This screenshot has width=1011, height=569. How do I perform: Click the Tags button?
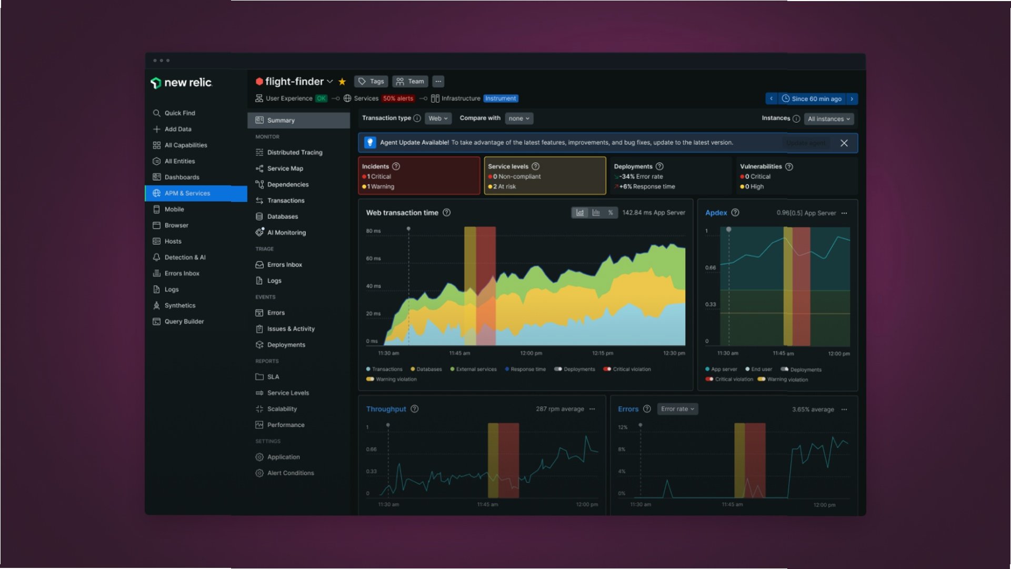click(371, 82)
